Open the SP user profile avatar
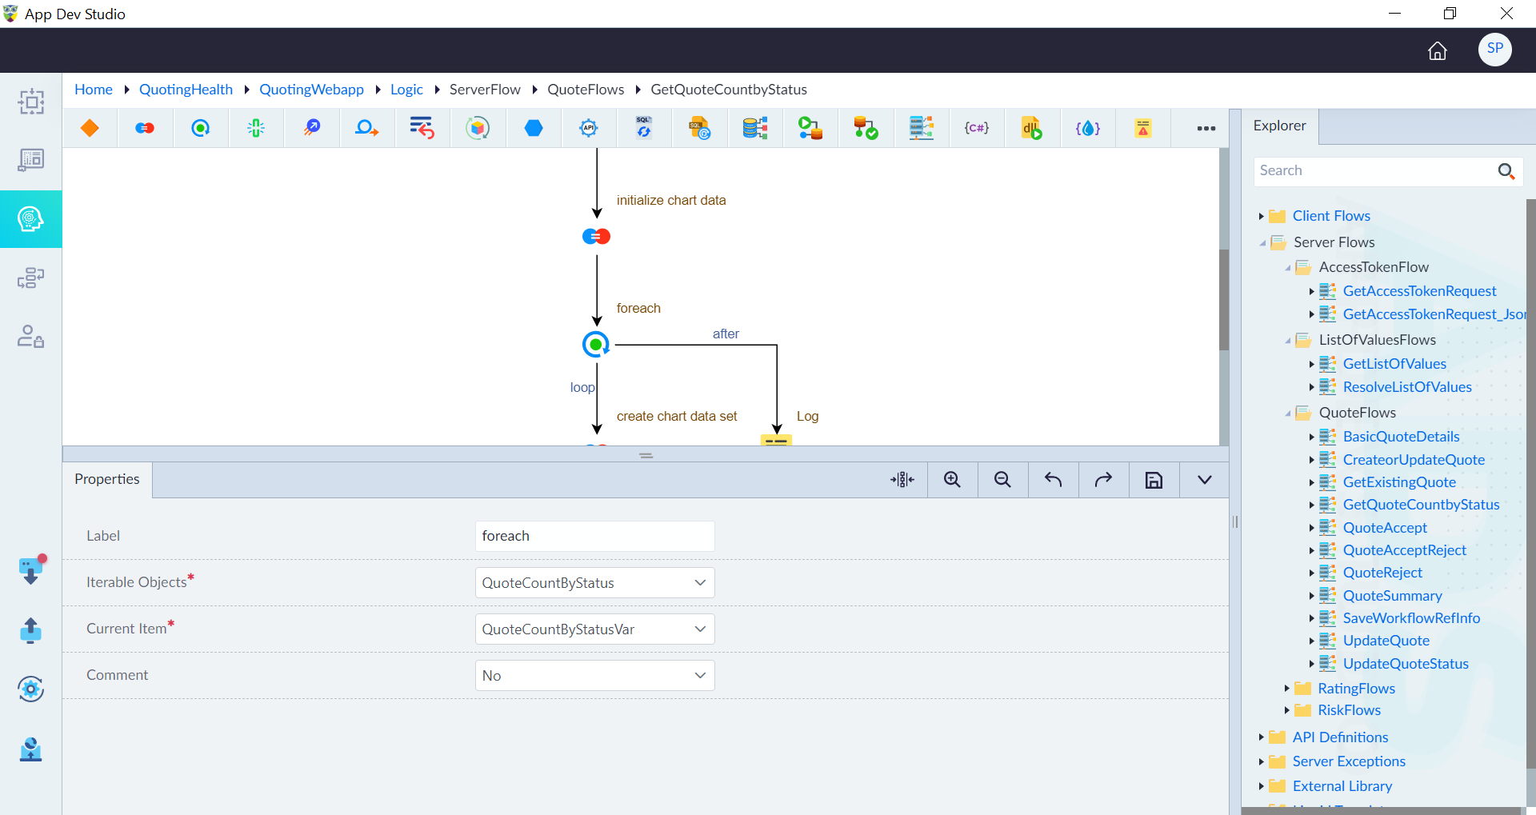The image size is (1536, 815). pos(1494,49)
